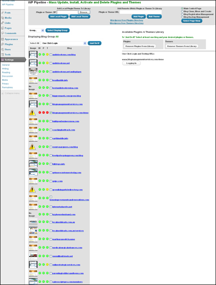Screen dimensions: 216x285
Task: Click the Add Plugin button
Action: pyautogui.click(x=139, y=16)
